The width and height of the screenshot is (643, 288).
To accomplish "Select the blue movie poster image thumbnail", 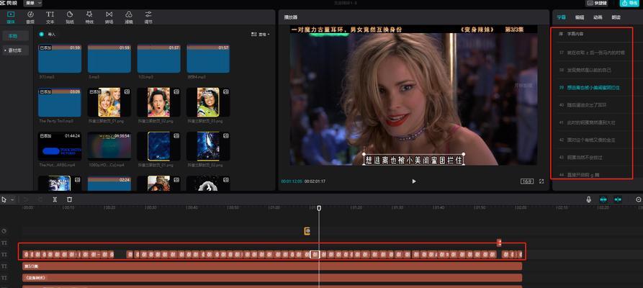I will point(208,146).
